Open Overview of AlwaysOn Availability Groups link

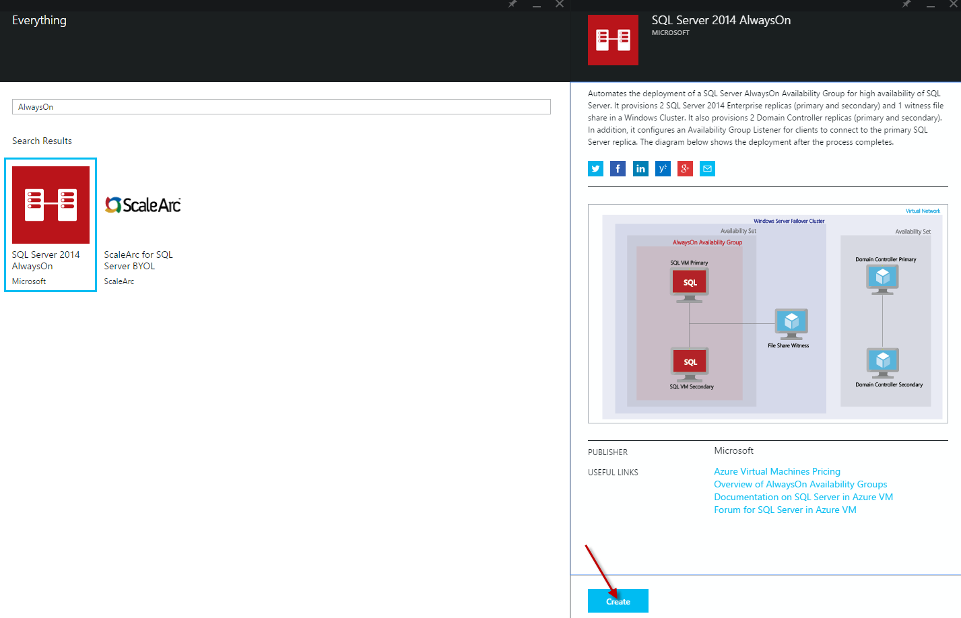coord(800,485)
